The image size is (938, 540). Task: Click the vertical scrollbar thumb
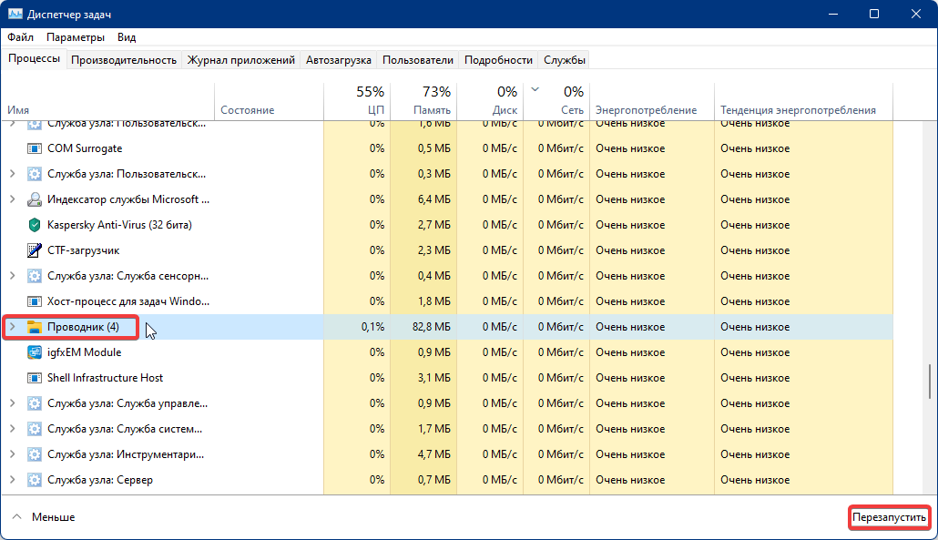(930, 382)
